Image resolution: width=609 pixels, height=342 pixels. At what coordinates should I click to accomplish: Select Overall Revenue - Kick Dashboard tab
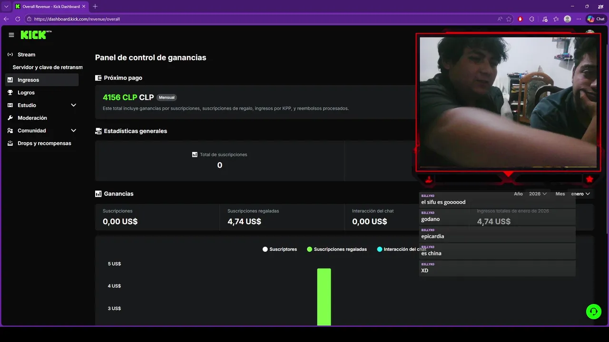pos(50,6)
